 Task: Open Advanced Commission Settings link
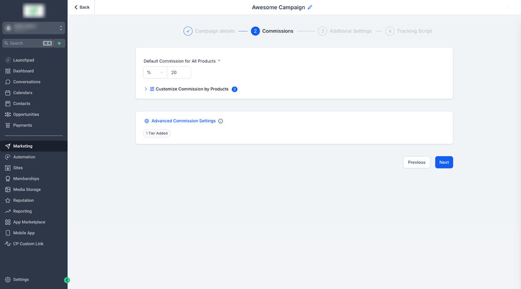coord(183,121)
